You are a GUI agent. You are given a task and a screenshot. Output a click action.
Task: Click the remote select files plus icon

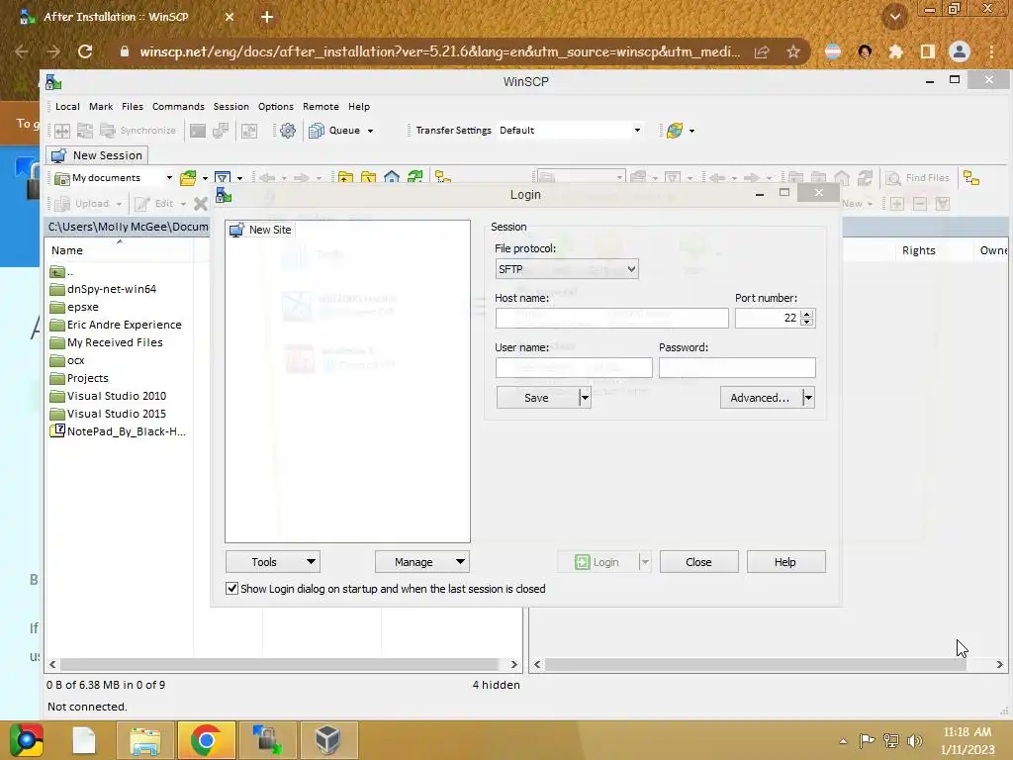click(896, 204)
